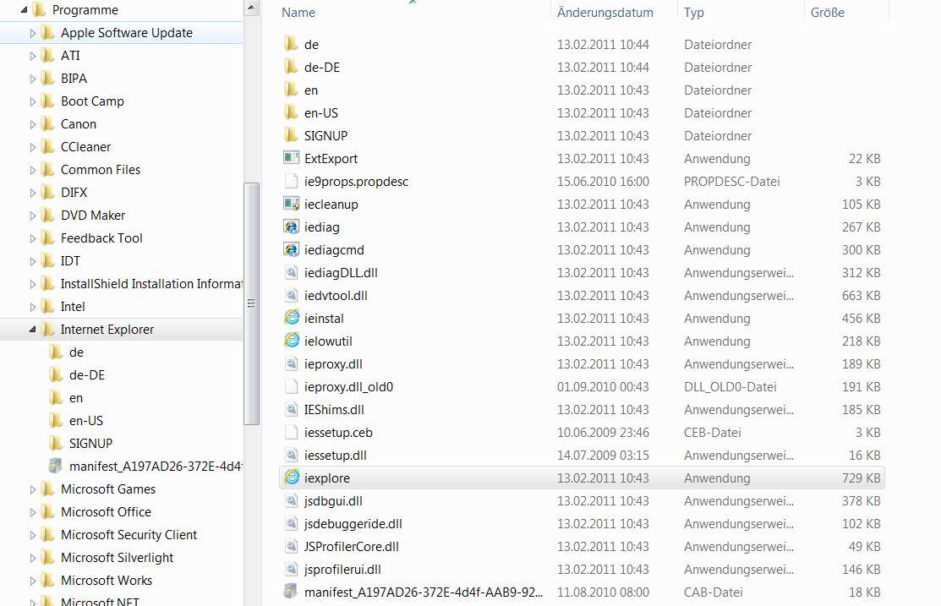Screen dimensions: 941x606
Task: Click the ieproxy.dll_old0 file icon
Action: [292, 386]
